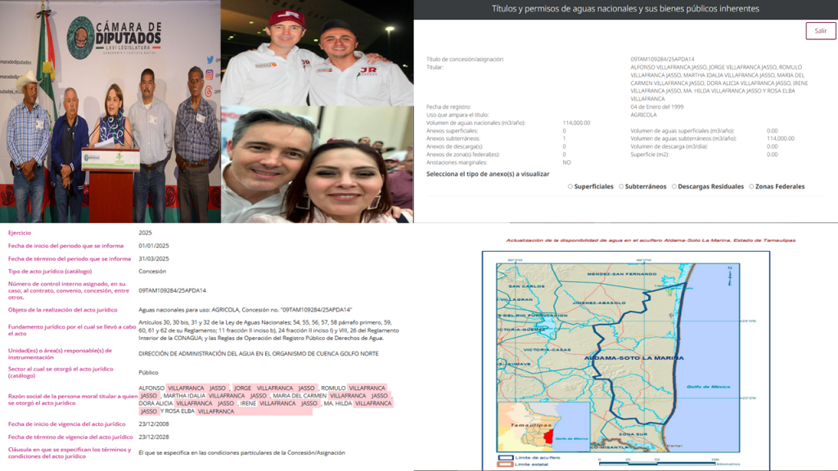
Task: Choose the Descargas Residuales option
Action: 674,186
